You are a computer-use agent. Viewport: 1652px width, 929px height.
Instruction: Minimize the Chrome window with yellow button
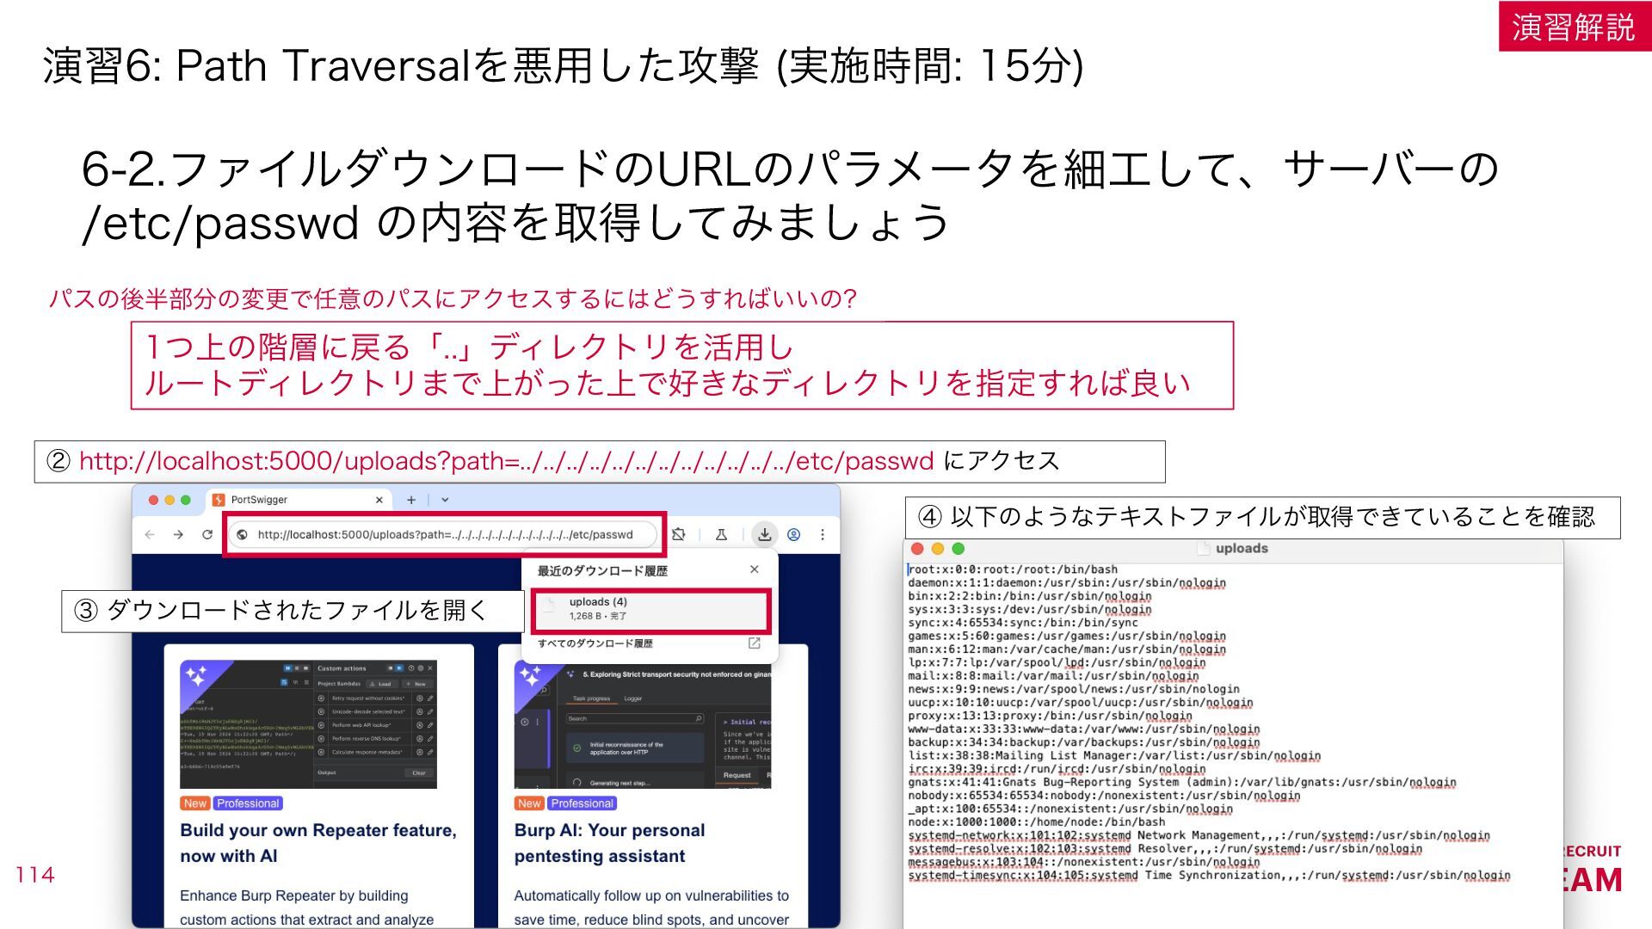pos(170,500)
